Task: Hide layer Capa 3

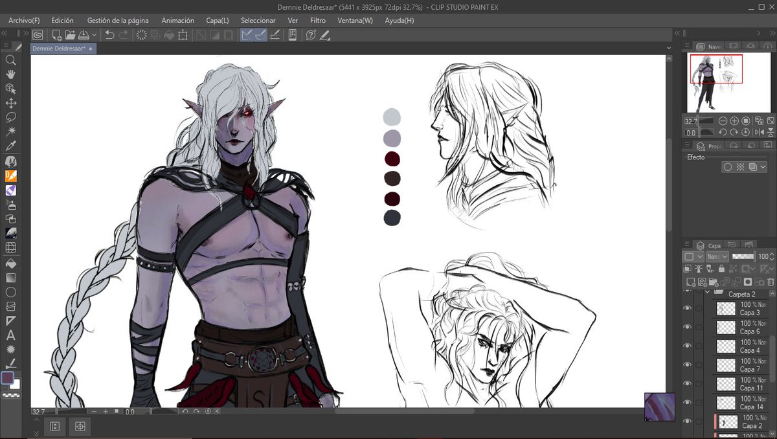Action: (x=688, y=309)
